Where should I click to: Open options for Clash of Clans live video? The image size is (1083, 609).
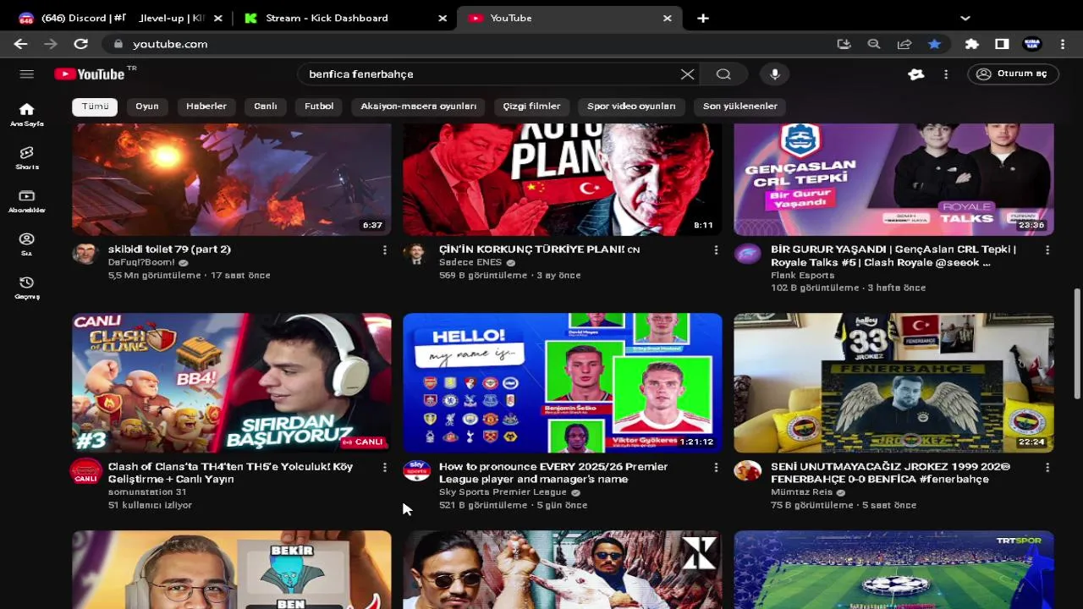click(x=385, y=467)
